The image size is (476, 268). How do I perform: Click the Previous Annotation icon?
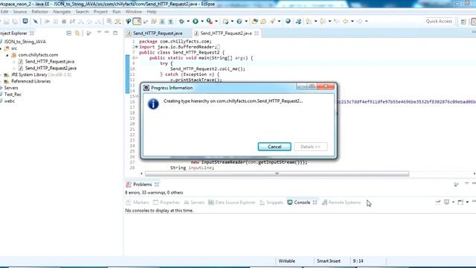point(323,22)
